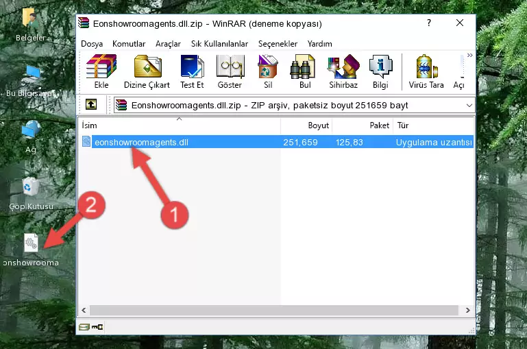
Task: Open the archive path dropdown arrow
Action: point(469,105)
